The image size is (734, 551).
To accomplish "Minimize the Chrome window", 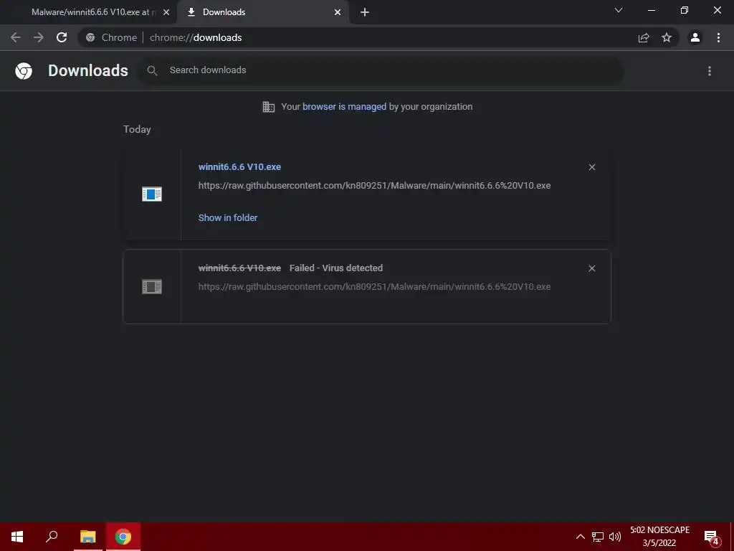I will [x=651, y=10].
